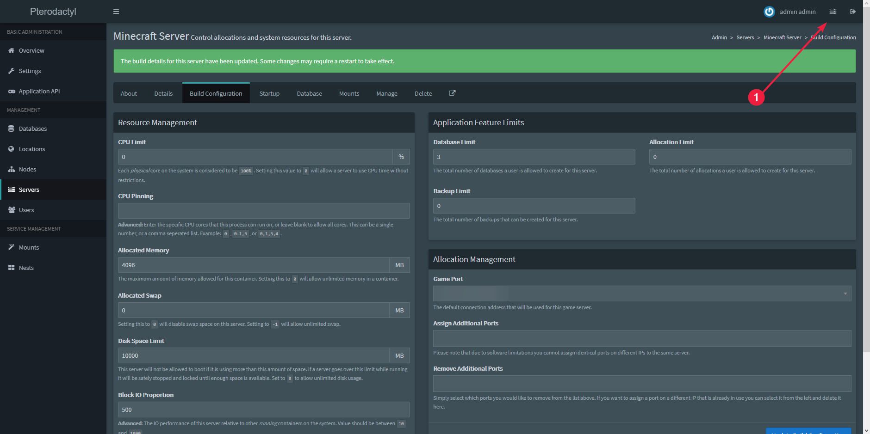Click the CPU Pinning input field
This screenshot has height=434, width=870.
pos(264,211)
